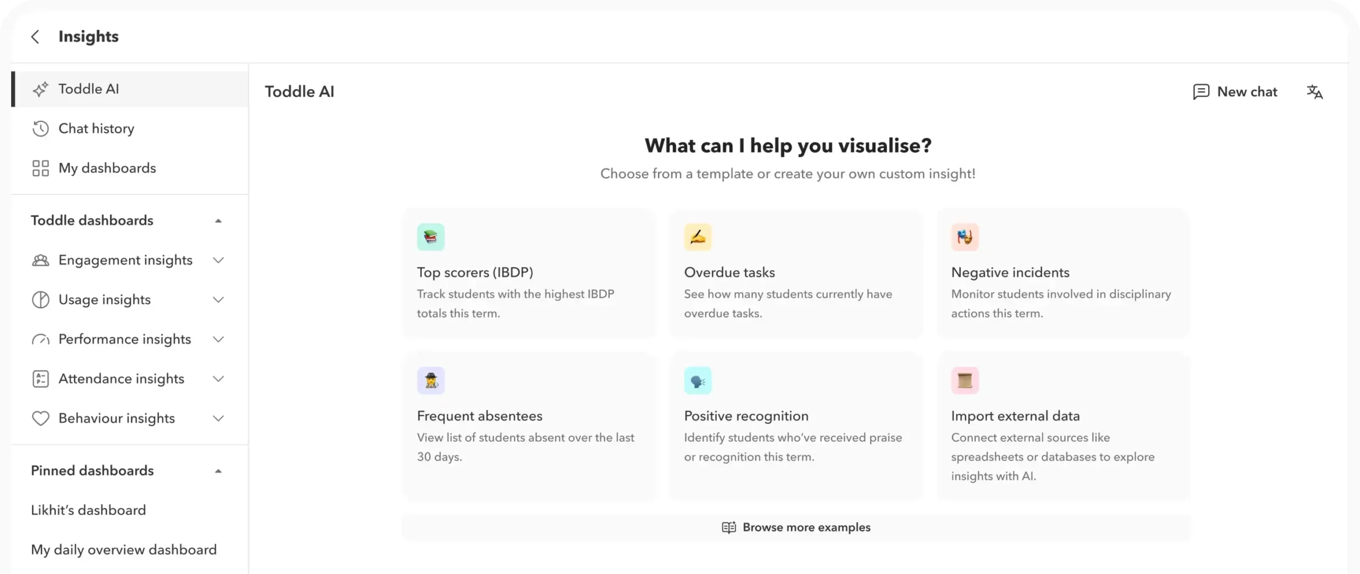
Task: Click the books icon on Top scorers card
Action: pos(431,237)
